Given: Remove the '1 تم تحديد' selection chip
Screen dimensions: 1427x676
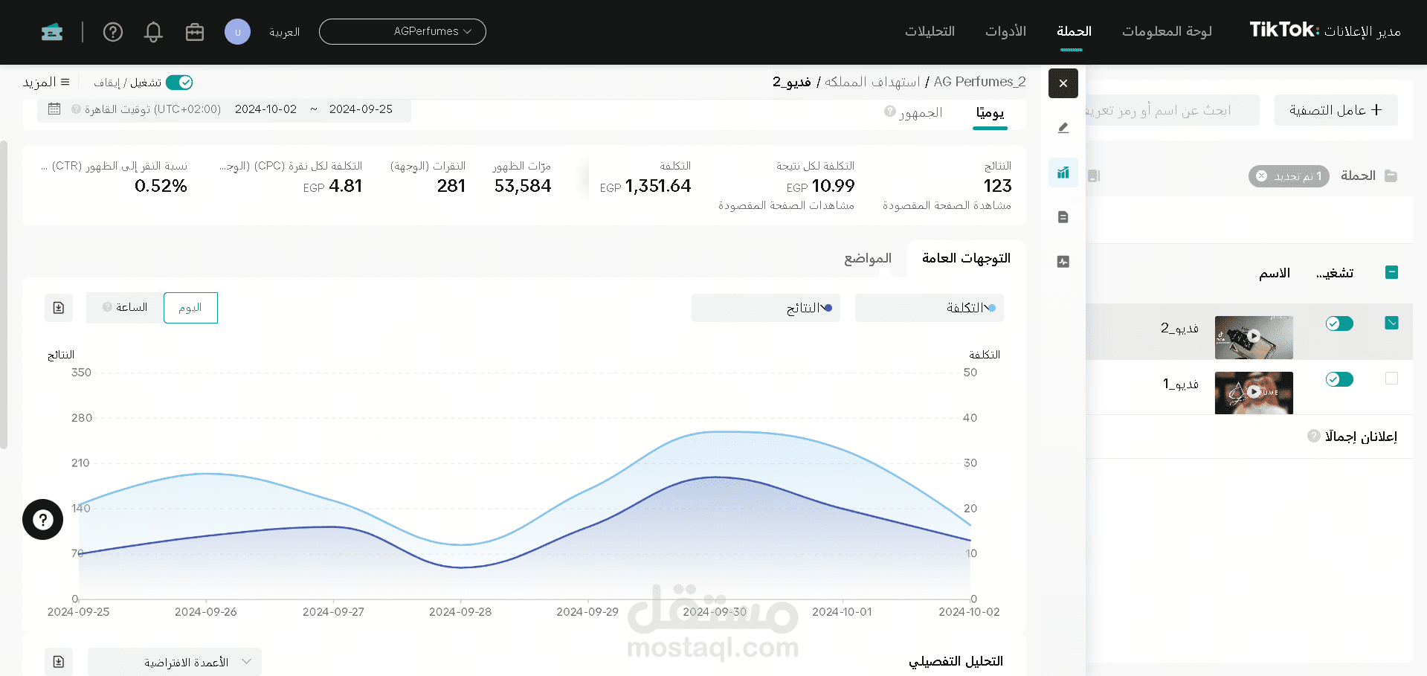Looking at the screenshot, I should click(x=1261, y=176).
